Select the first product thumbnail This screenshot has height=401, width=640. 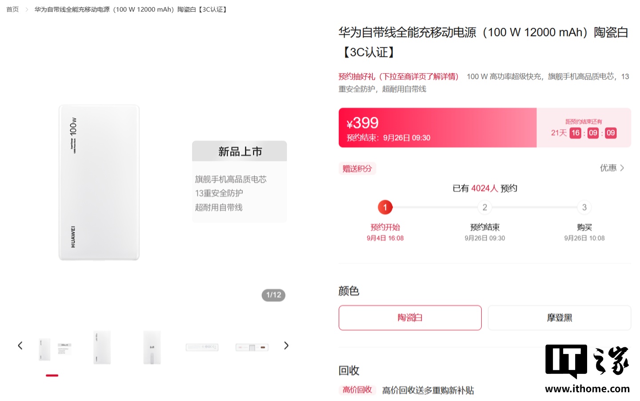coord(52,348)
